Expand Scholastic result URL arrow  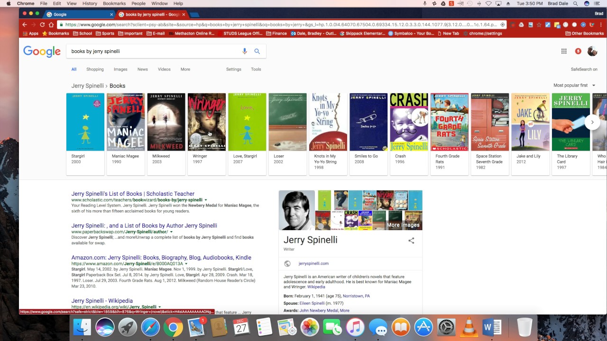pos(206,200)
